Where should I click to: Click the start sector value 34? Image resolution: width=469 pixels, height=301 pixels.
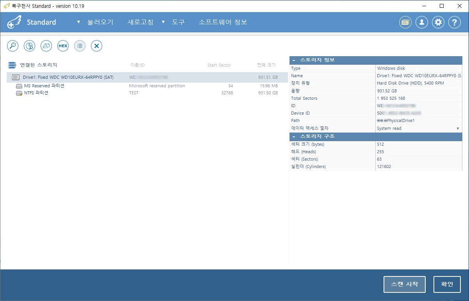point(231,86)
